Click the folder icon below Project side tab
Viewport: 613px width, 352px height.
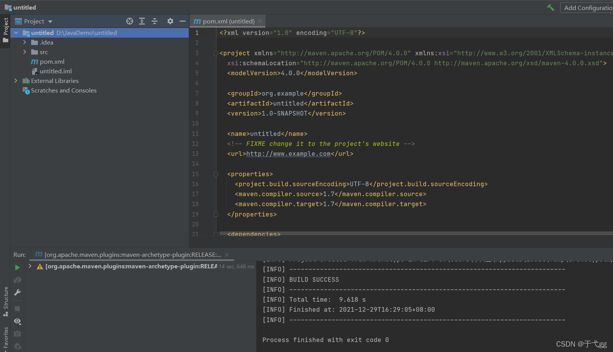pyautogui.click(x=5, y=40)
